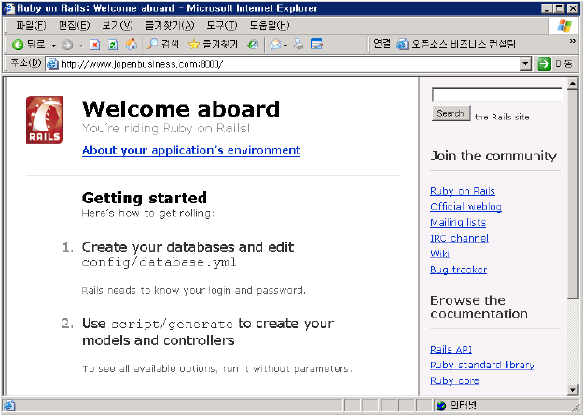Click the page icon in address bar
Image resolution: width=583 pixels, height=415 pixels.
pyautogui.click(x=52, y=64)
